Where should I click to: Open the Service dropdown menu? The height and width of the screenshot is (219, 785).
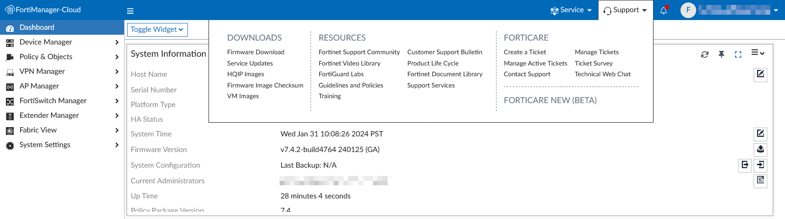pyautogui.click(x=571, y=10)
